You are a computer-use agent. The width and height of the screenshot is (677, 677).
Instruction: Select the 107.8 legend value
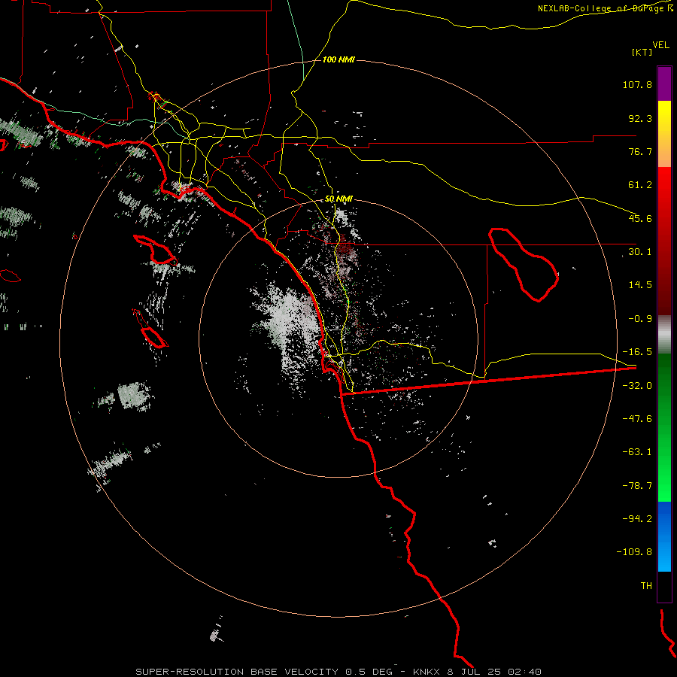pyautogui.click(x=637, y=84)
